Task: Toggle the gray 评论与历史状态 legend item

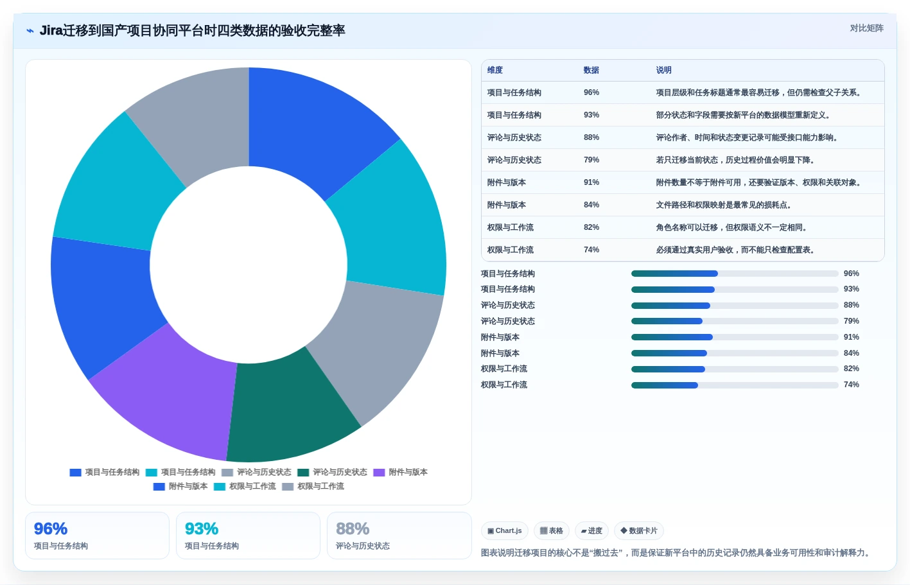Action: 256,472
